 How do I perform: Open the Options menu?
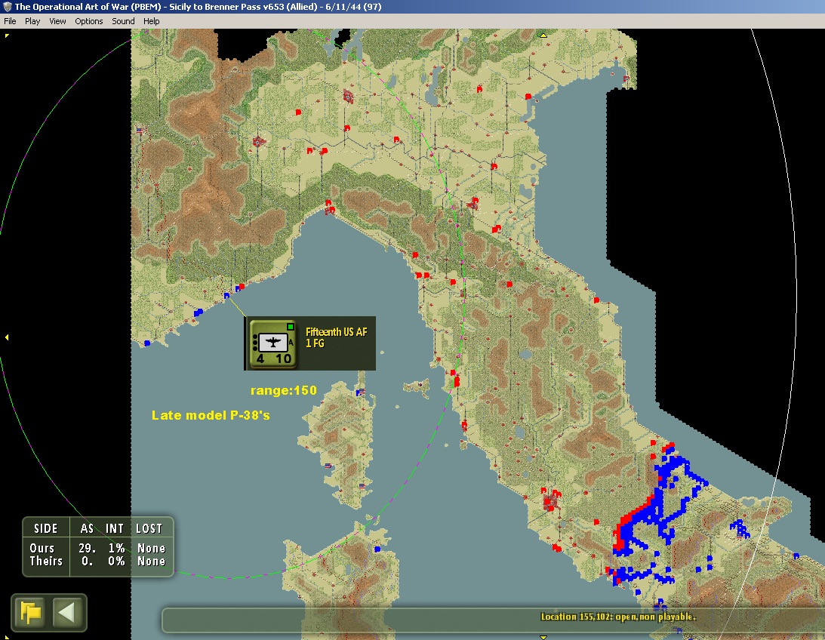[89, 21]
